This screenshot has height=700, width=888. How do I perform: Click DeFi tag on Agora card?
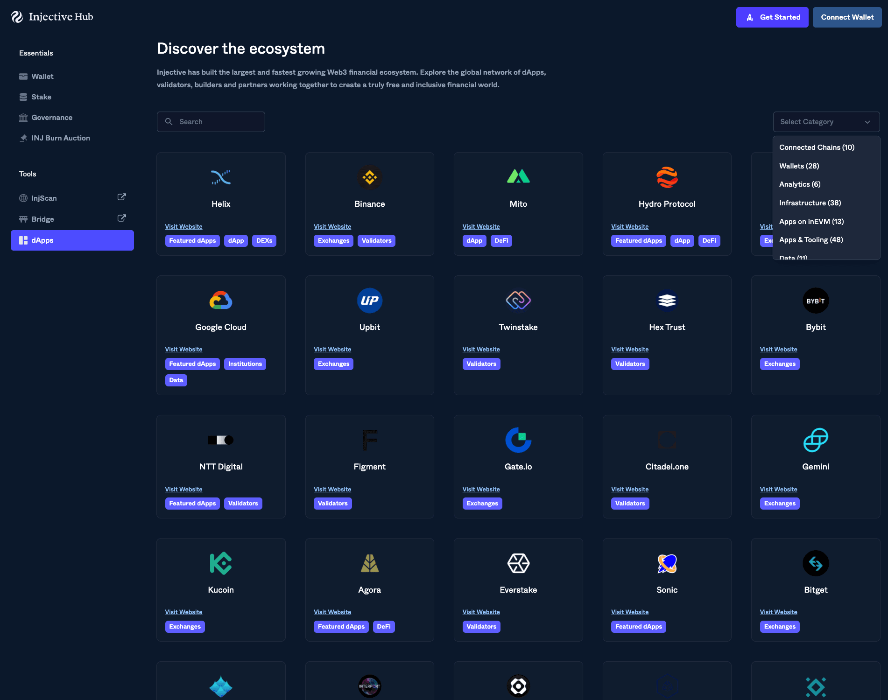[384, 627]
